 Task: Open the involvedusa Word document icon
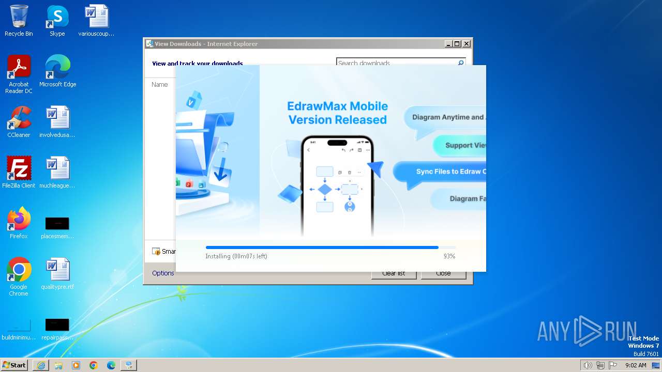tap(57, 122)
